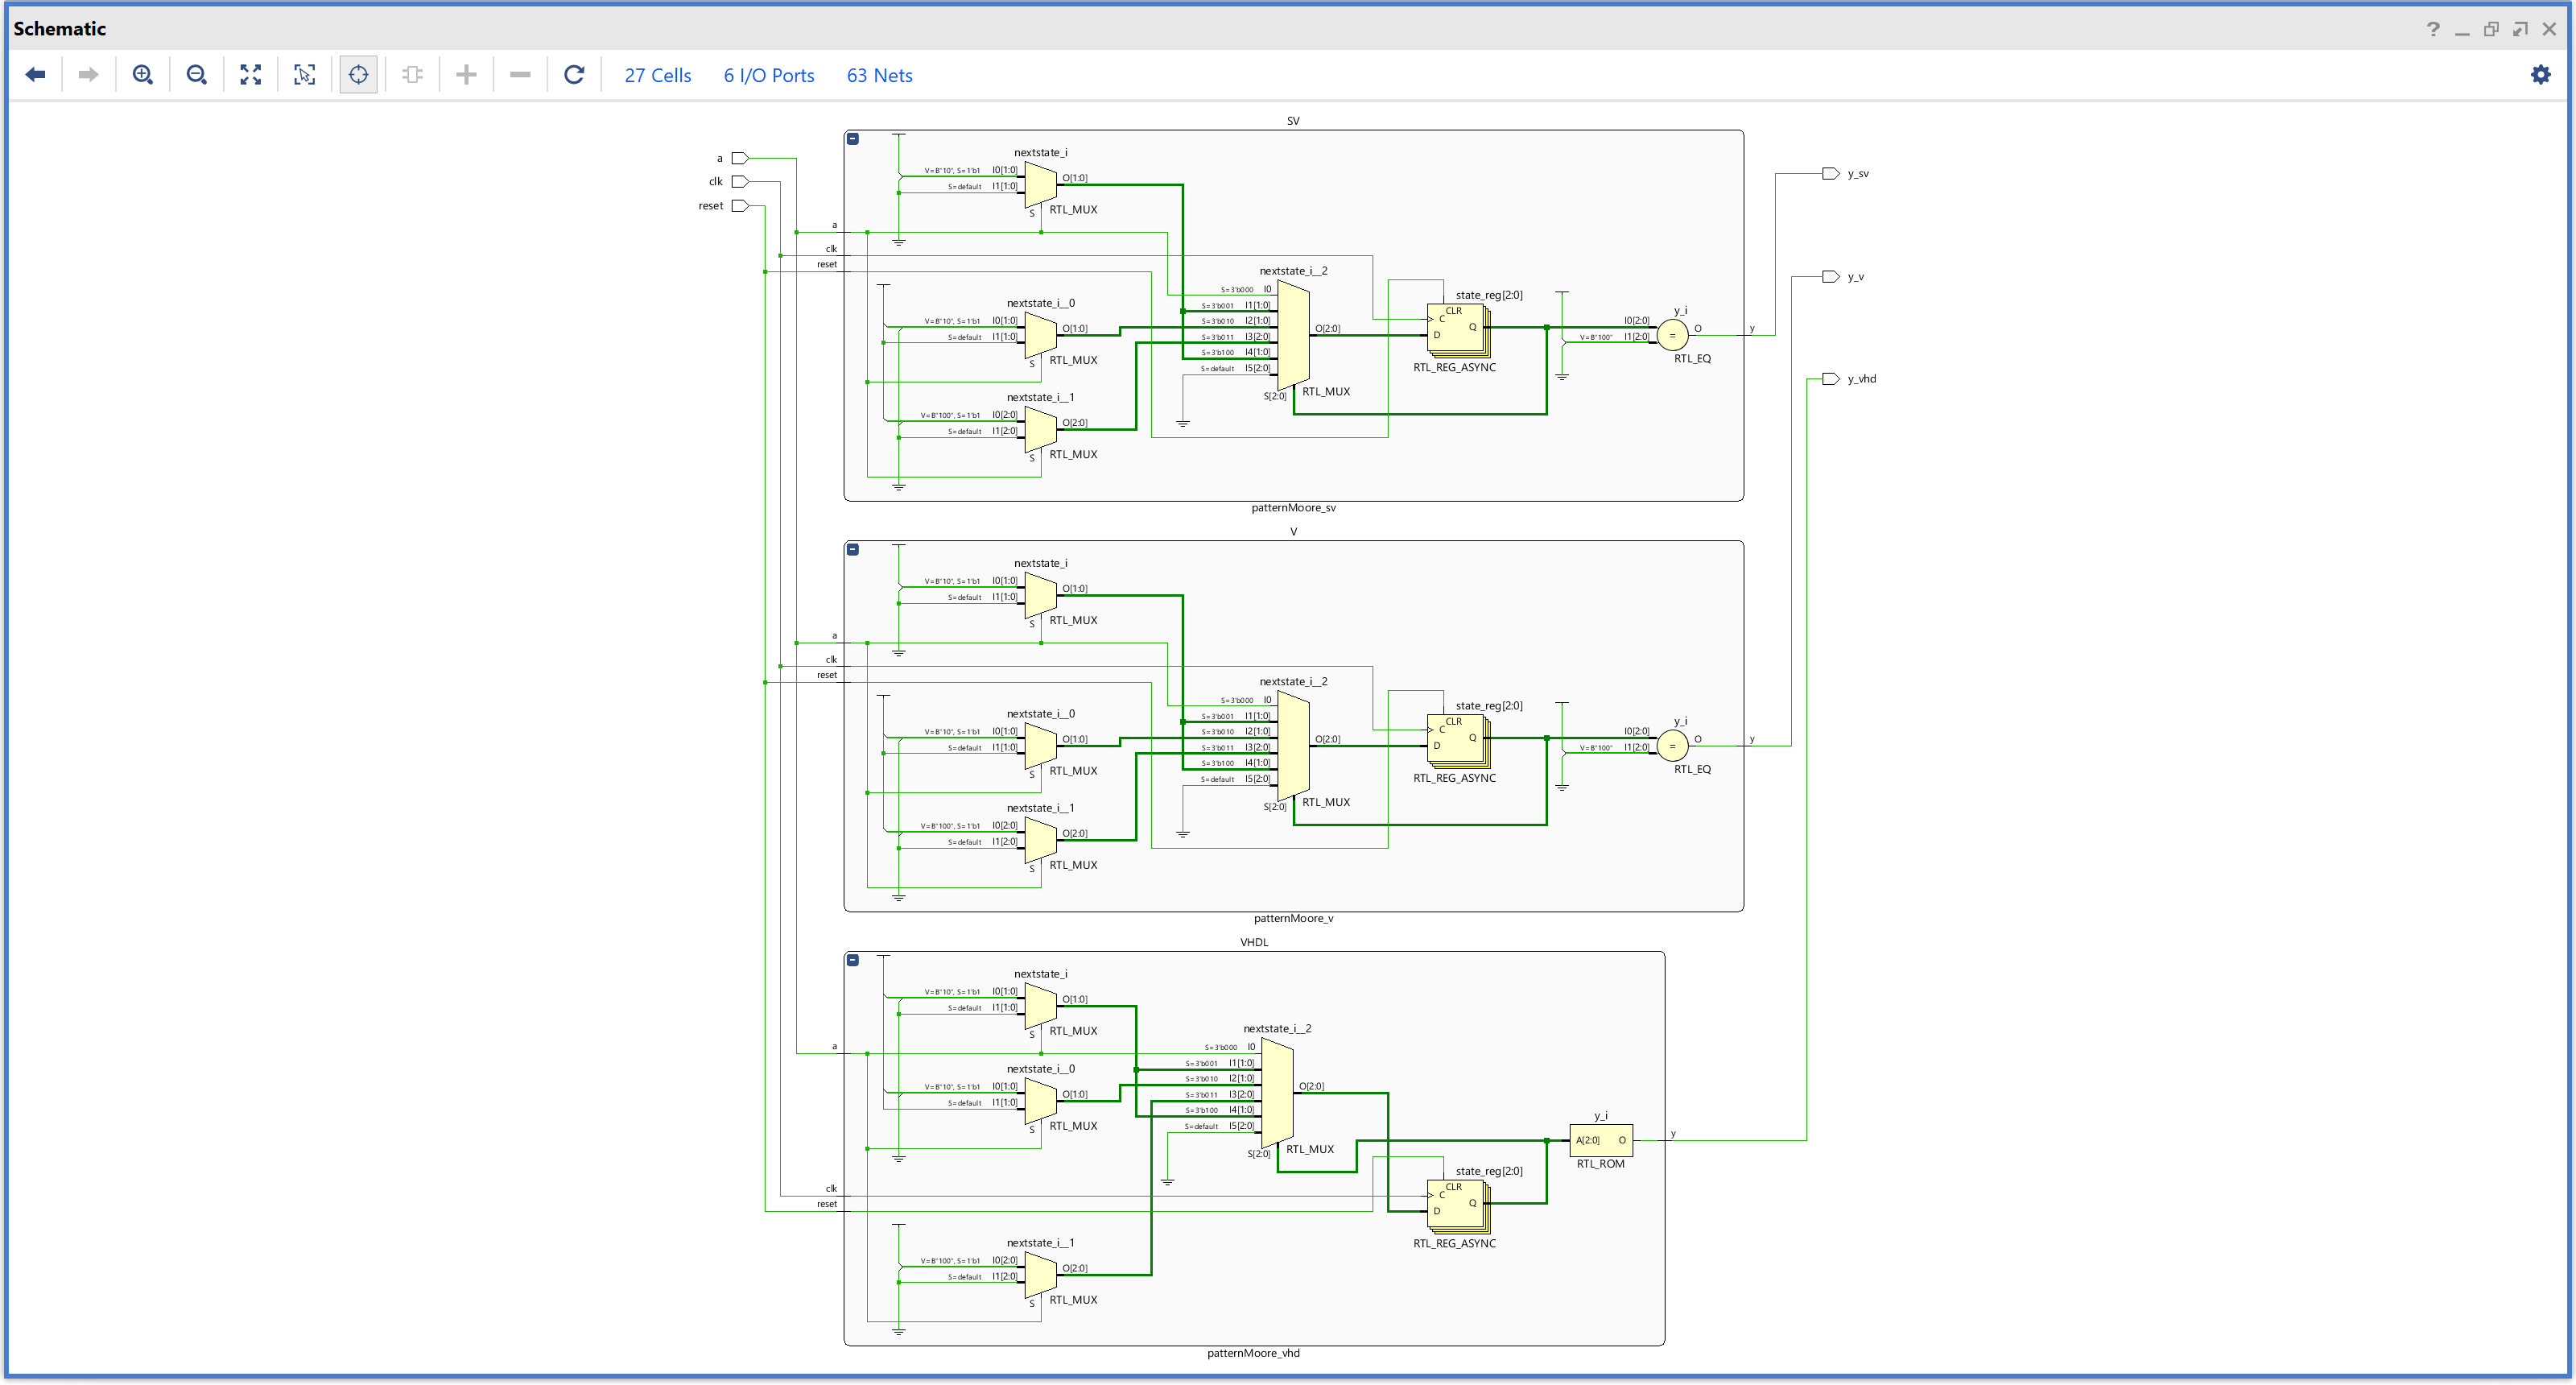Click the Select Area icon

(305, 75)
